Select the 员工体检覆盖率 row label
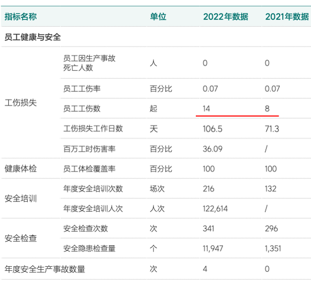The width and height of the screenshot is (311, 284). click(x=89, y=169)
